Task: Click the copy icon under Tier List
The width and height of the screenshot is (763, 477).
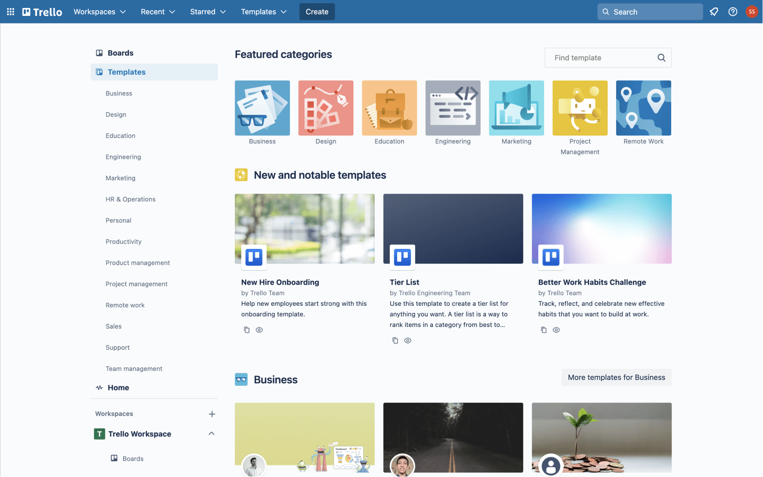Action: (395, 341)
